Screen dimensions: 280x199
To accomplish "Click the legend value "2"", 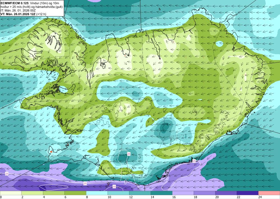I will (22, 197).
